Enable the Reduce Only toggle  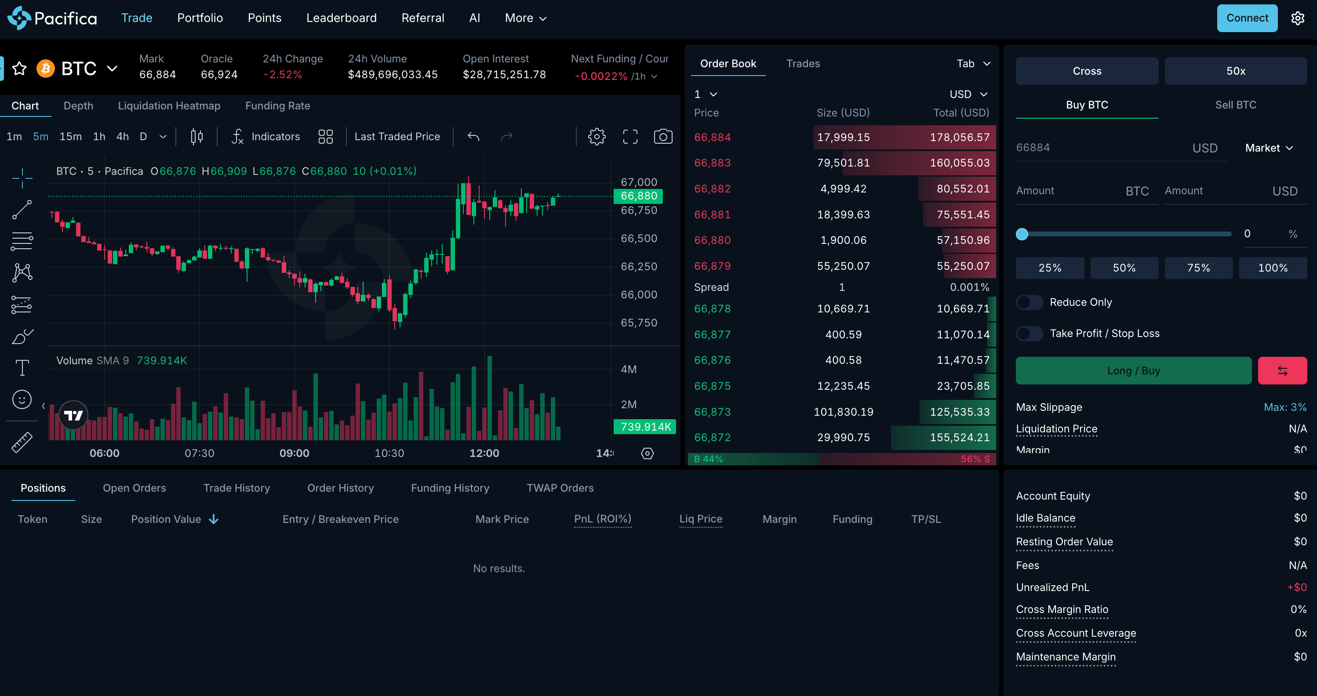[x=1029, y=302]
